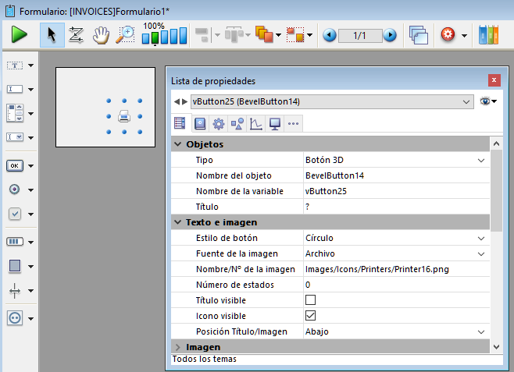514x372 pixels.
Task: Toggle the eye display options button
Action: click(488, 101)
